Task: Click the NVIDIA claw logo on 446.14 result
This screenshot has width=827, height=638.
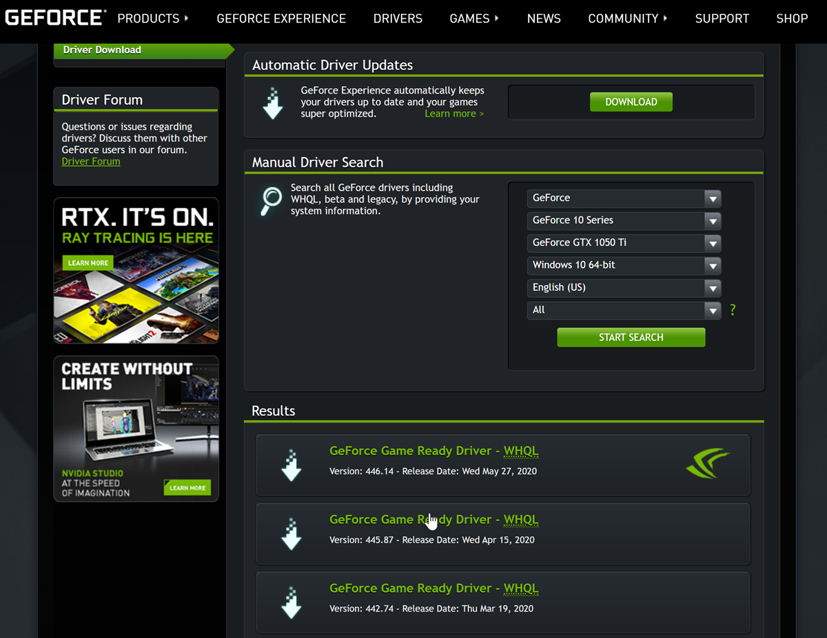Action: pyautogui.click(x=708, y=463)
